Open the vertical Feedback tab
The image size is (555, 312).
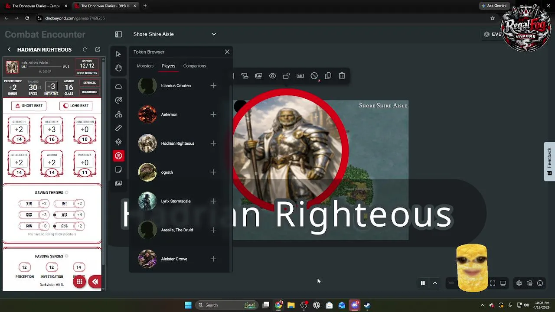coord(549,161)
